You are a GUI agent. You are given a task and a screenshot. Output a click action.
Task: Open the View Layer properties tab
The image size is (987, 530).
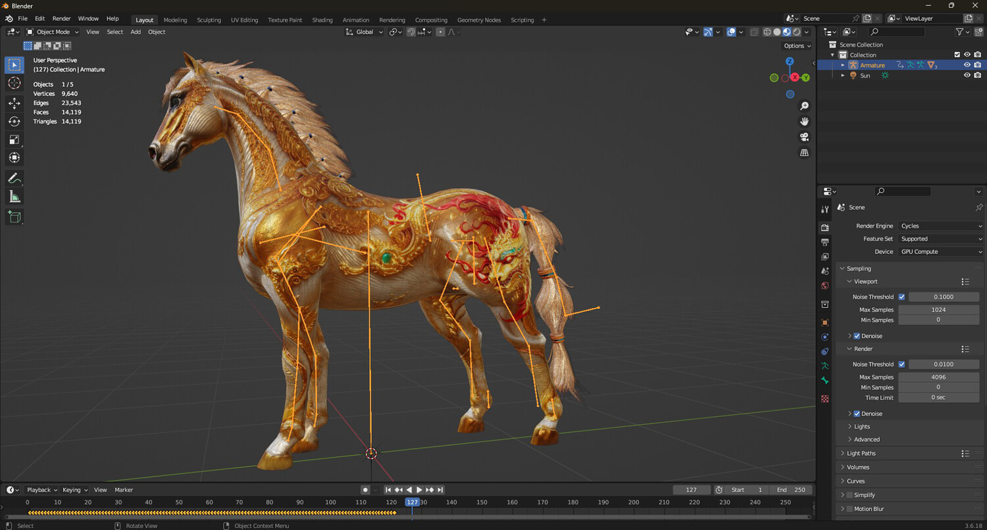pyautogui.click(x=825, y=256)
